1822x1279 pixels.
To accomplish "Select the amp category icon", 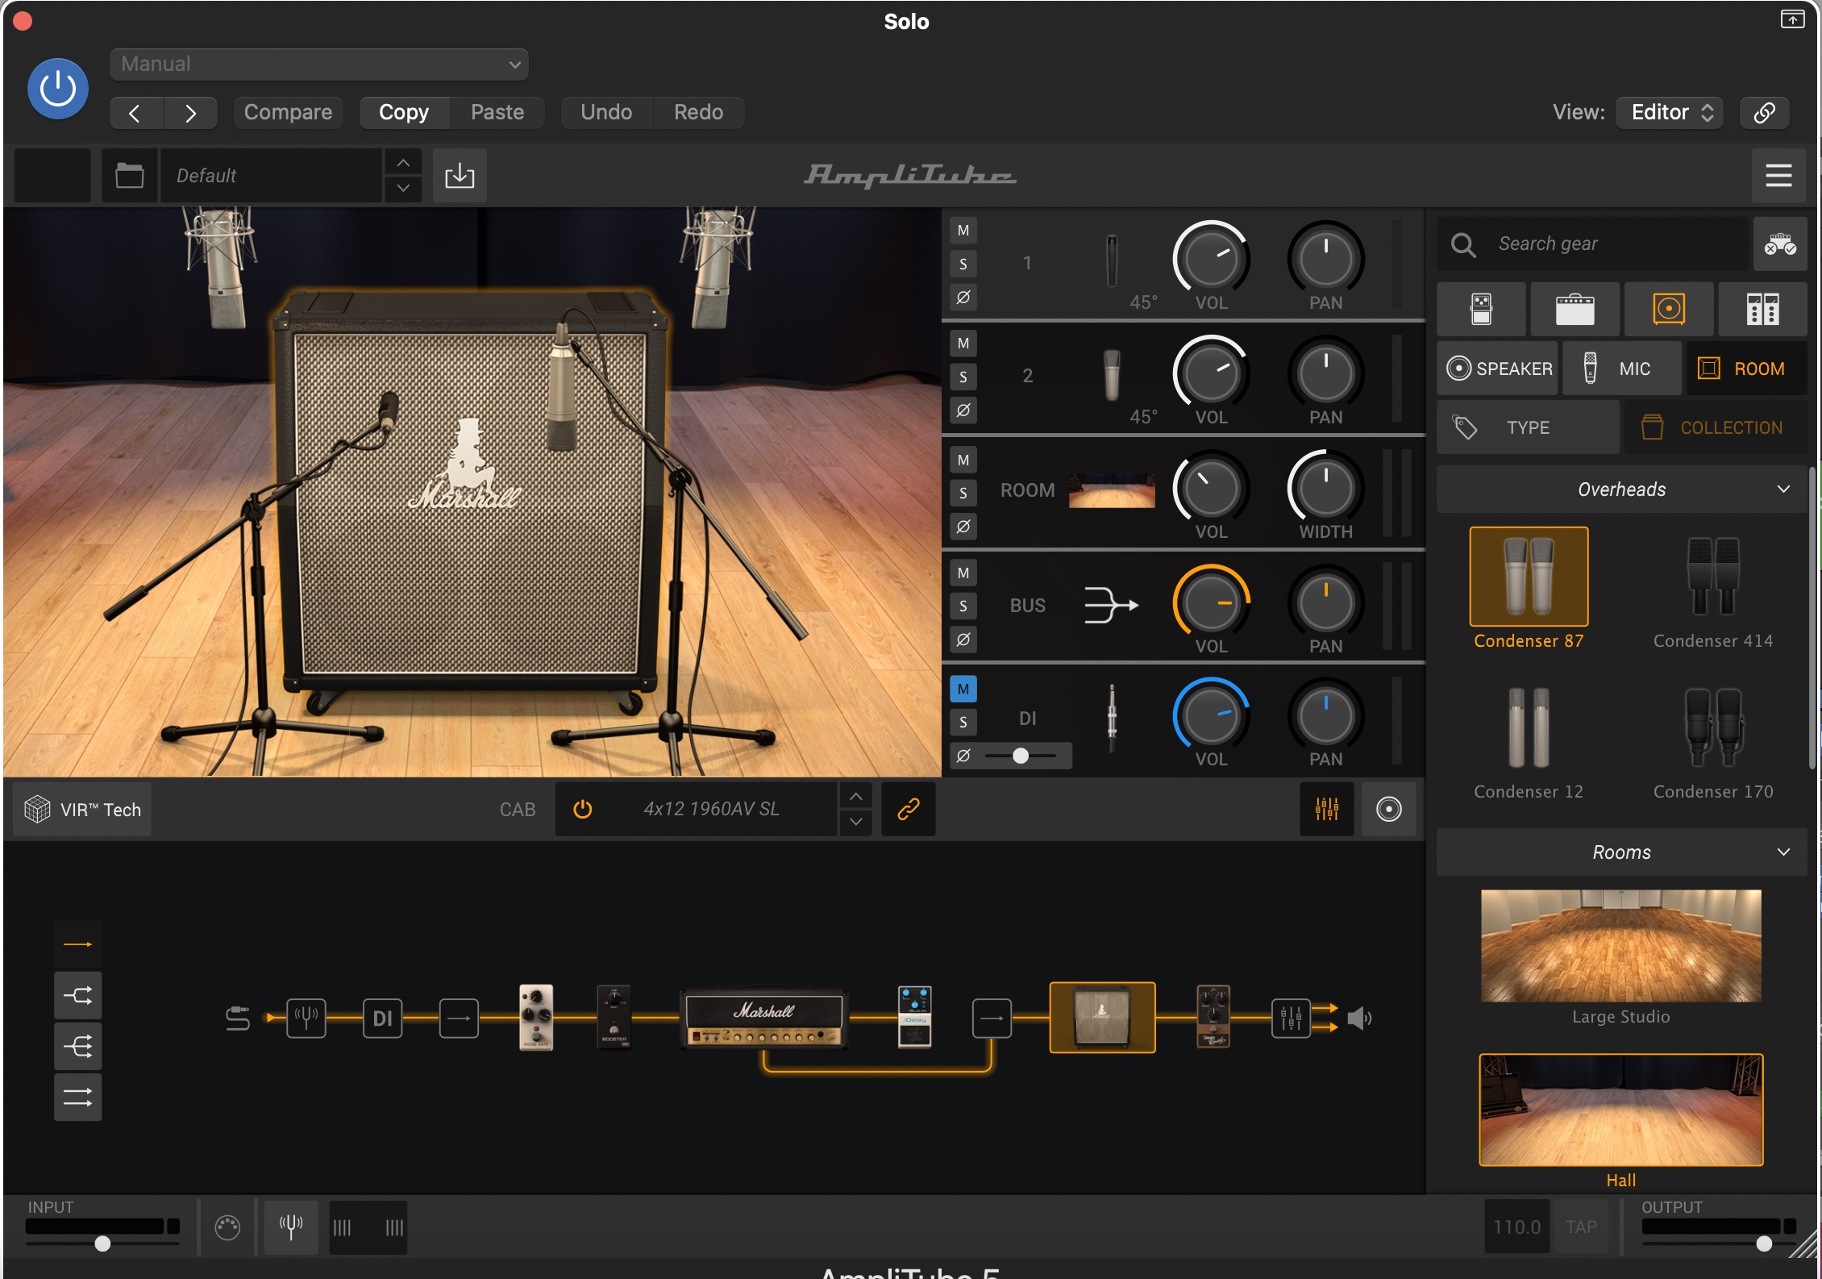I will 1574,309.
